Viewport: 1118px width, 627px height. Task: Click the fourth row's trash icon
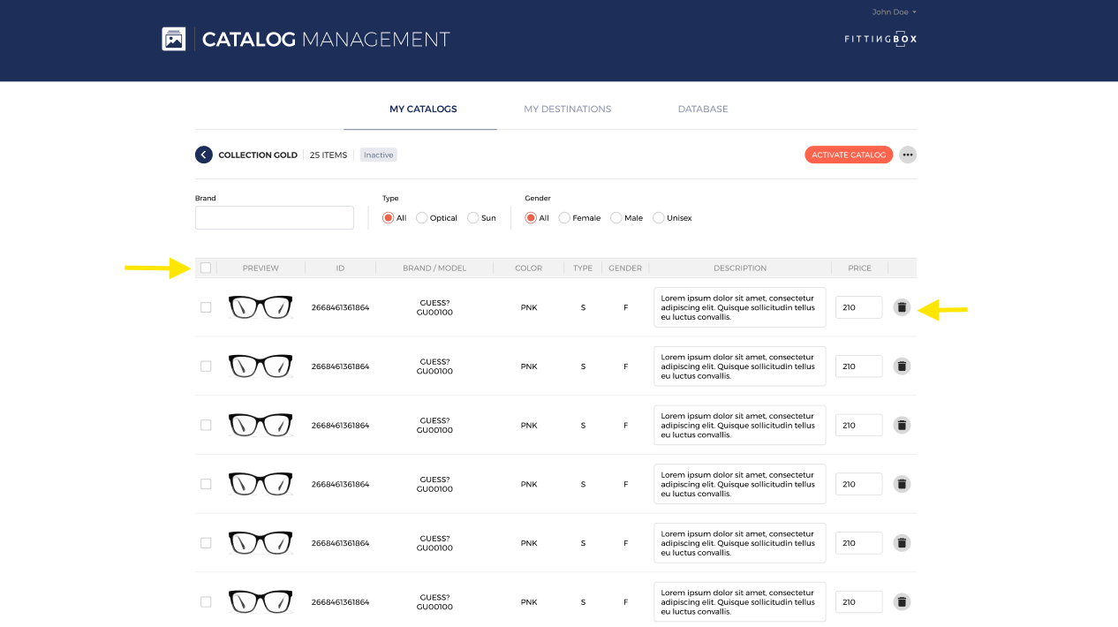click(901, 484)
